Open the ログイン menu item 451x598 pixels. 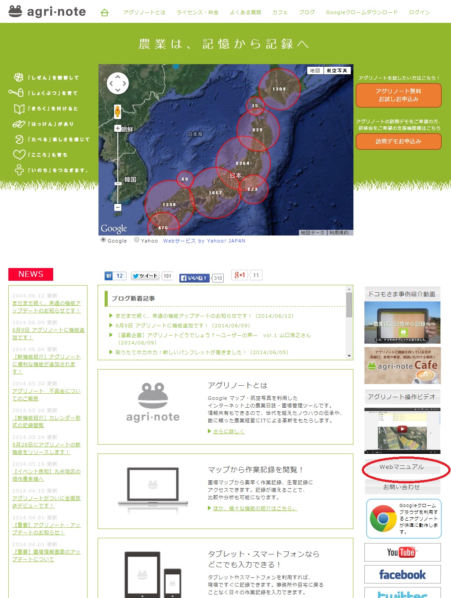pyautogui.click(x=419, y=12)
